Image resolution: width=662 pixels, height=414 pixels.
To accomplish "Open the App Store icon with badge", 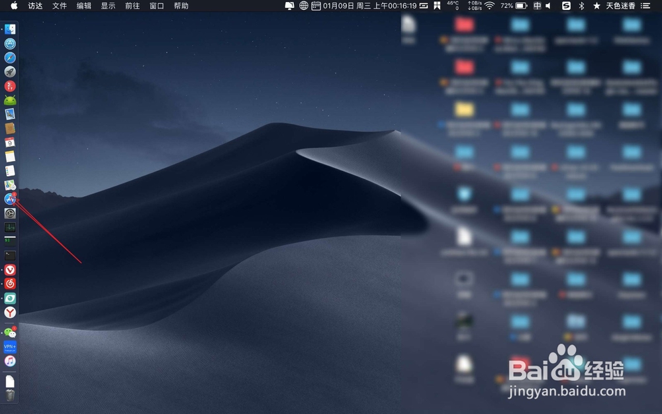I will (10, 199).
